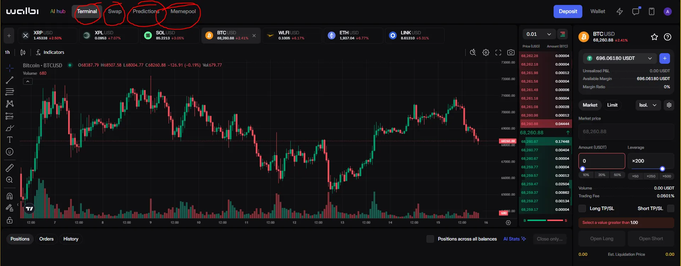Open the emoji icons tool
The height and width of the screenshot is (266, 681).
point(10,152)
